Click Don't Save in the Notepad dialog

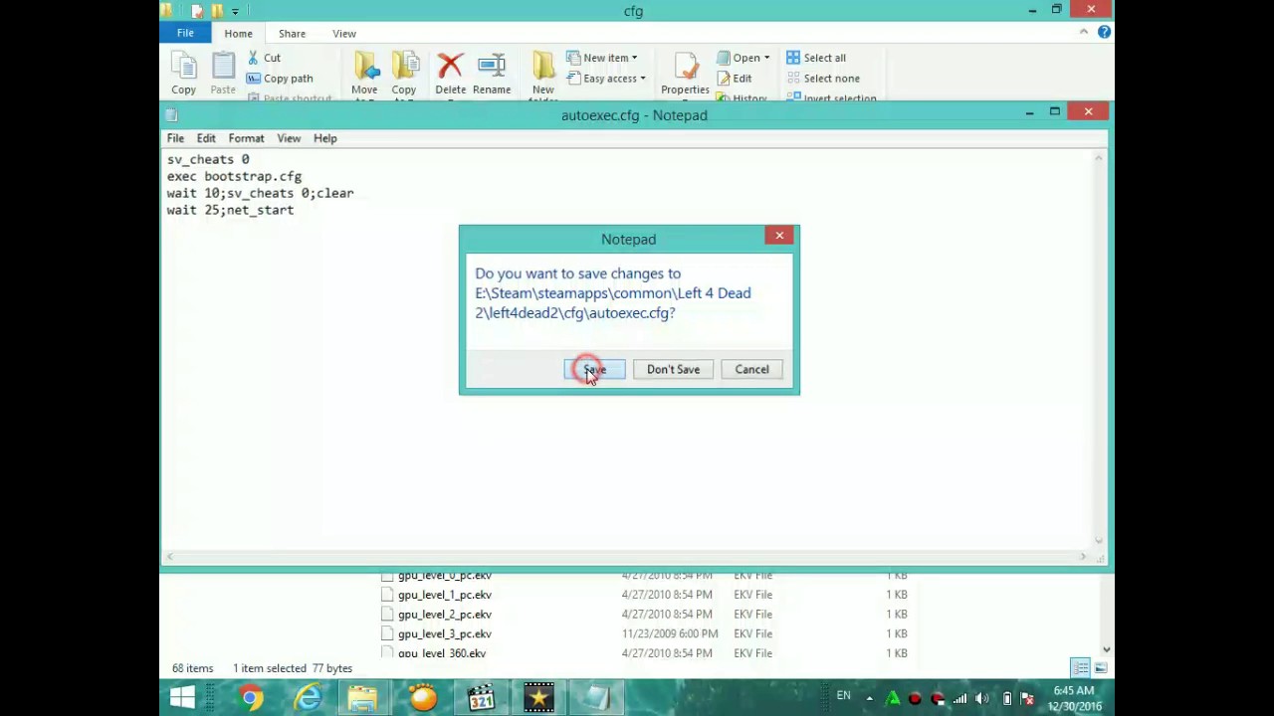(673, 369)
